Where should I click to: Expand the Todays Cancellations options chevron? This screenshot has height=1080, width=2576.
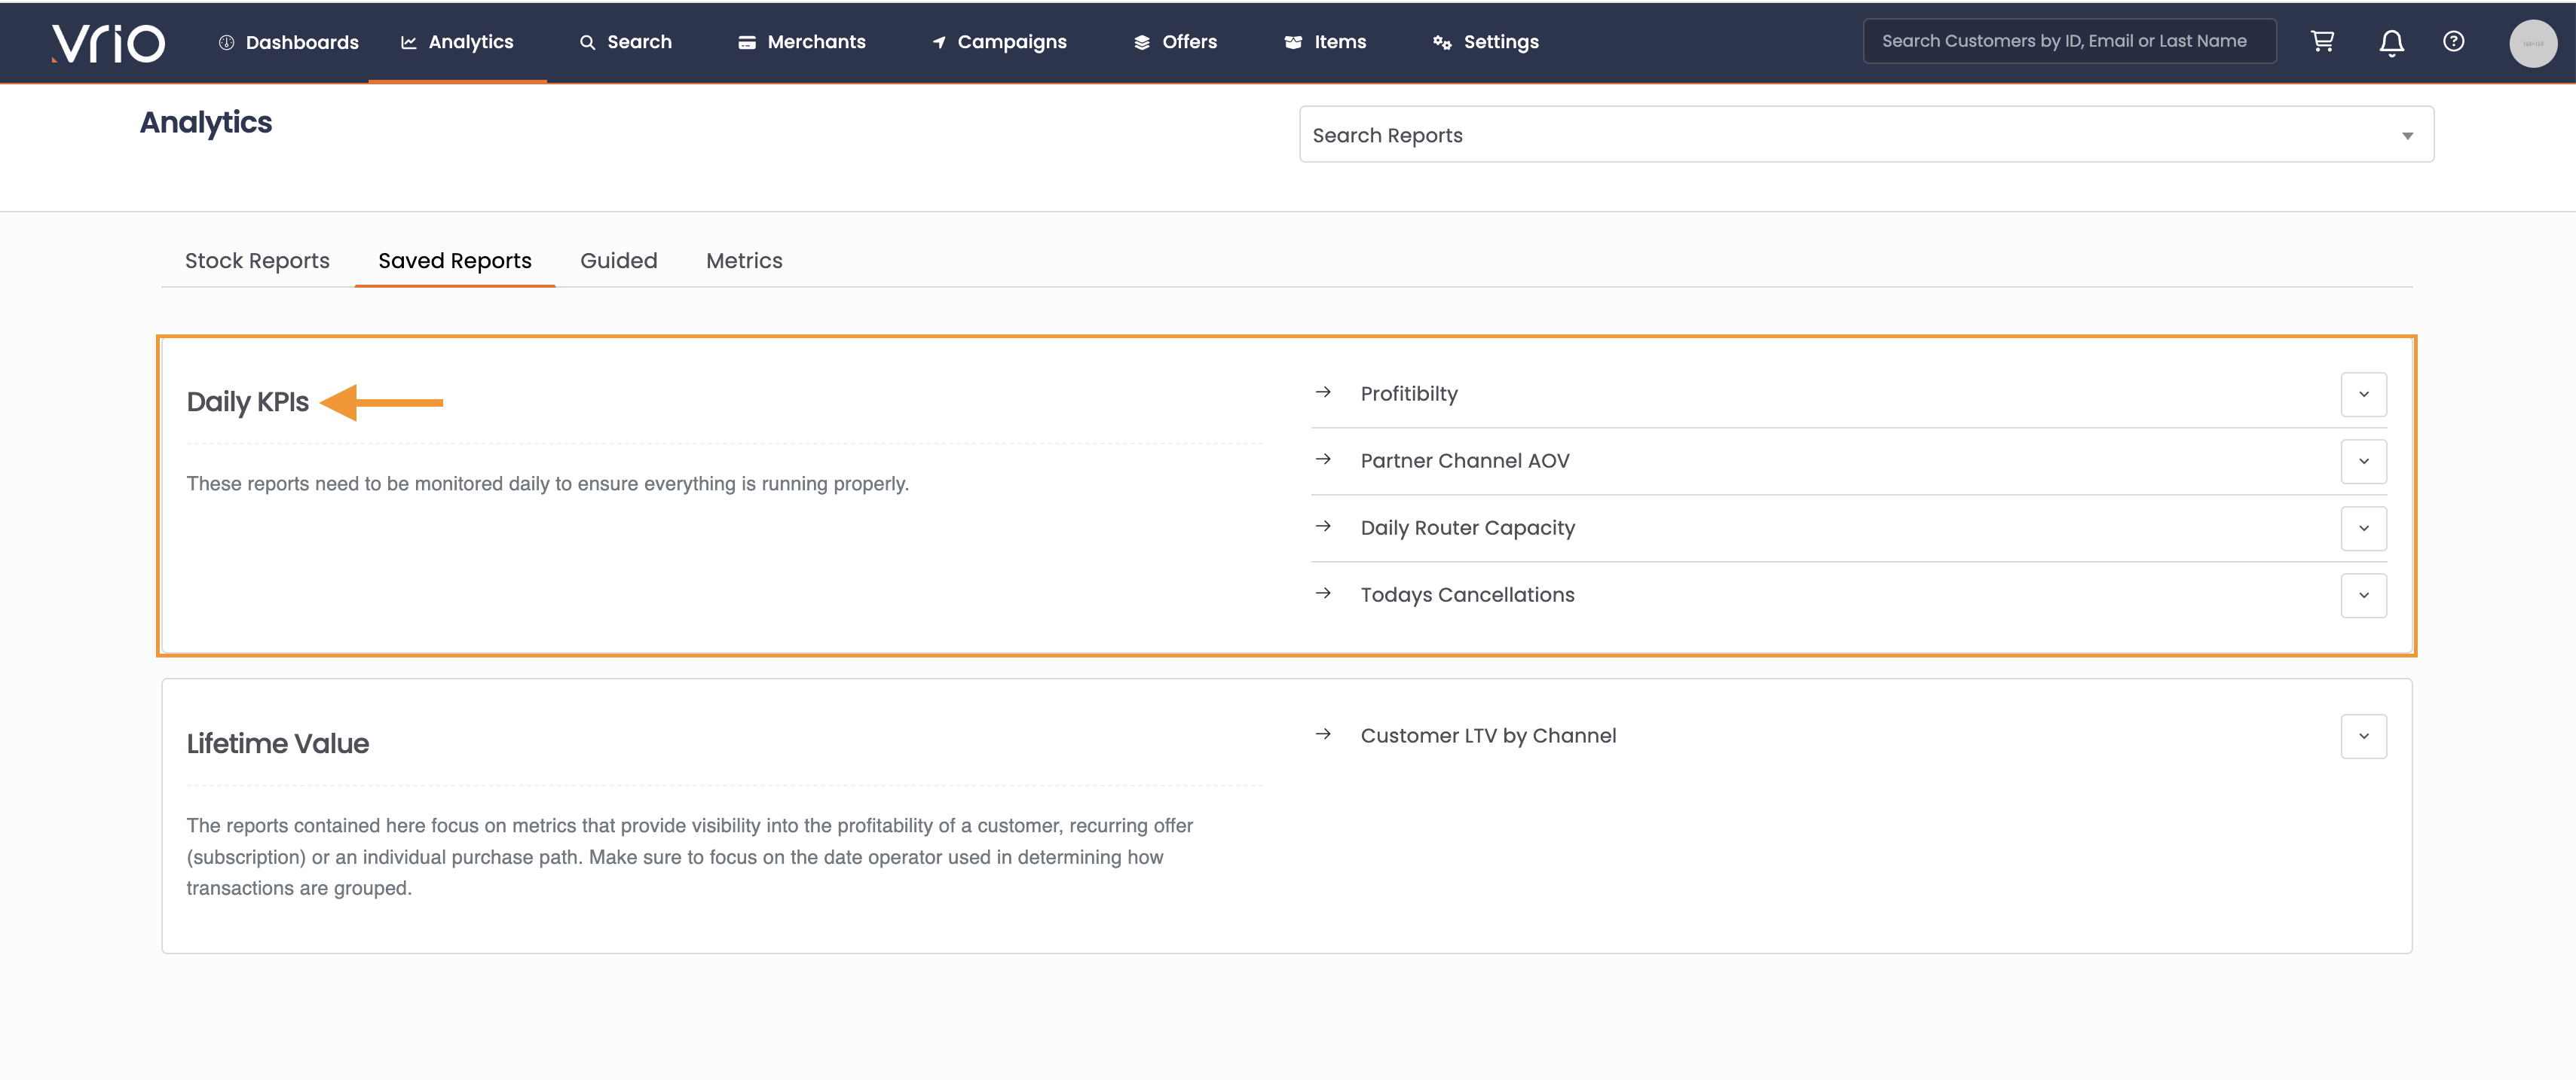tap(2363, 594)
